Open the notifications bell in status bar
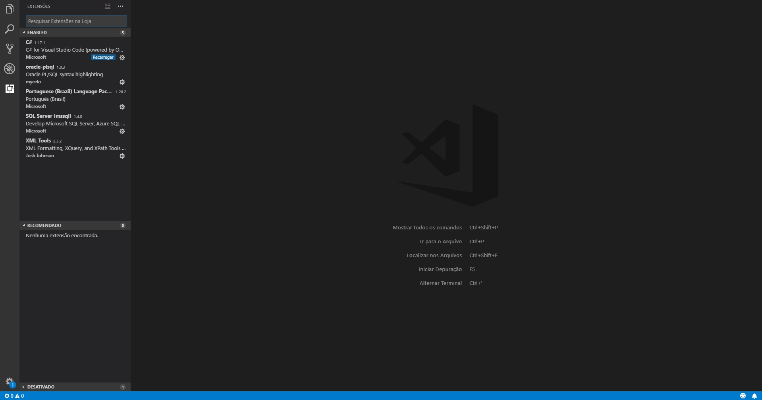Screen dimensions: 762x400 pyautogui.click(x=754, y=396)
